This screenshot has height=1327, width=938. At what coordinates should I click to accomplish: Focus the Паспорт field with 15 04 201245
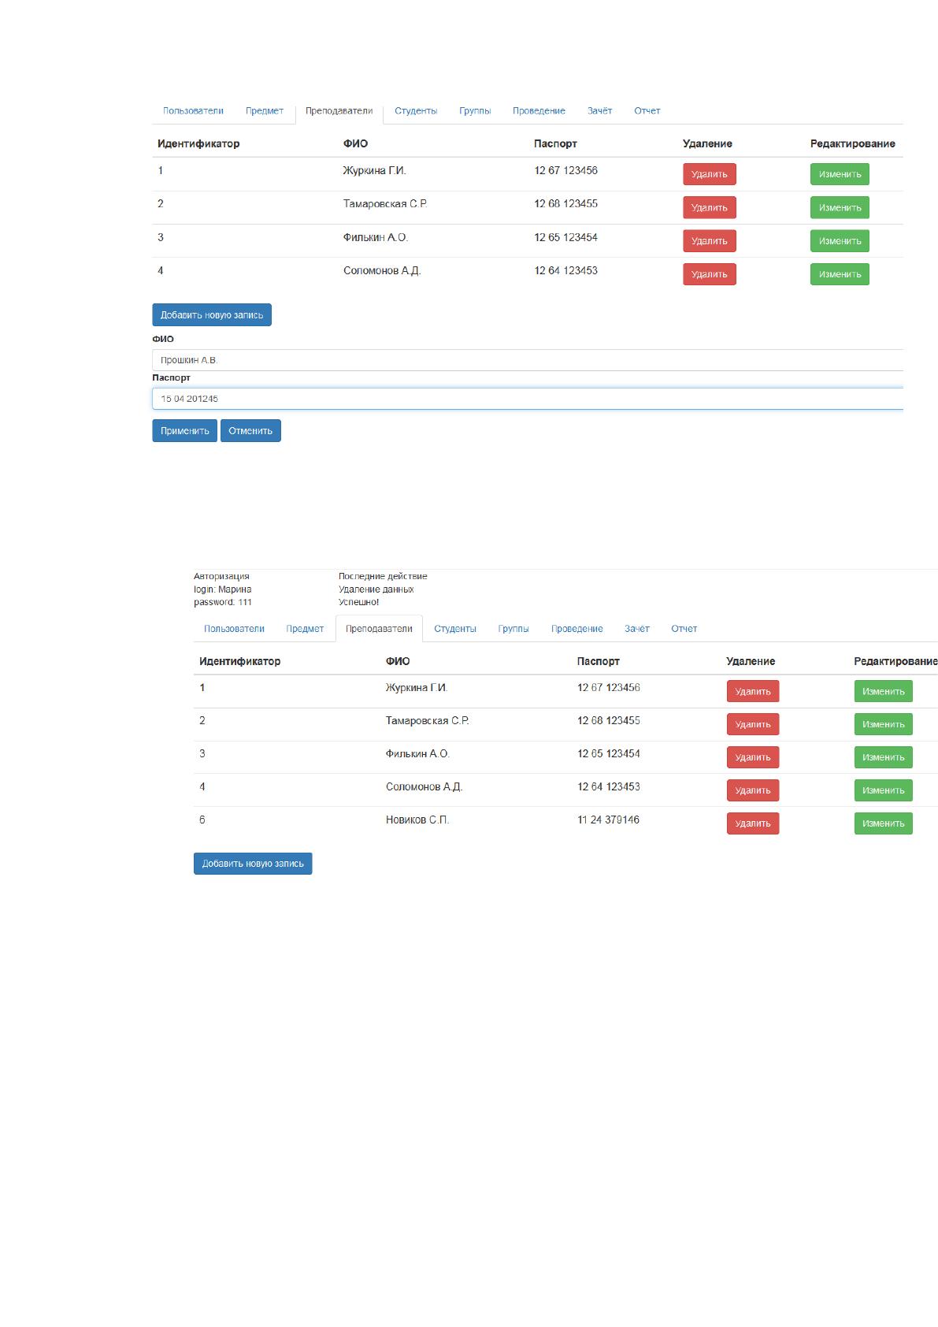pyautogui.click(x=528, y=399)
